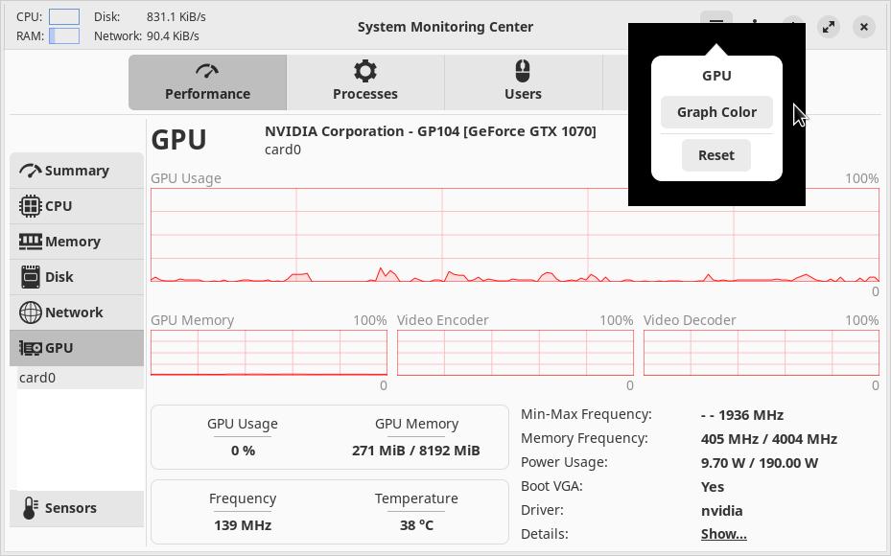Open the Users tab
Image resolution: width=891 pixels, height=556 pixels.
(x=523, y=82)
